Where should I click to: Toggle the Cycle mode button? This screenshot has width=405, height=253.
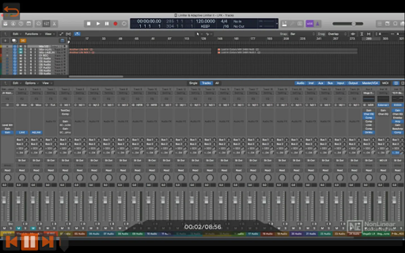[124, 24]
